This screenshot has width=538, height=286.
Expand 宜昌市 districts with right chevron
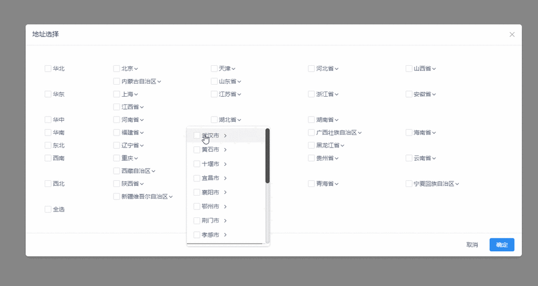tap(225, 178)
